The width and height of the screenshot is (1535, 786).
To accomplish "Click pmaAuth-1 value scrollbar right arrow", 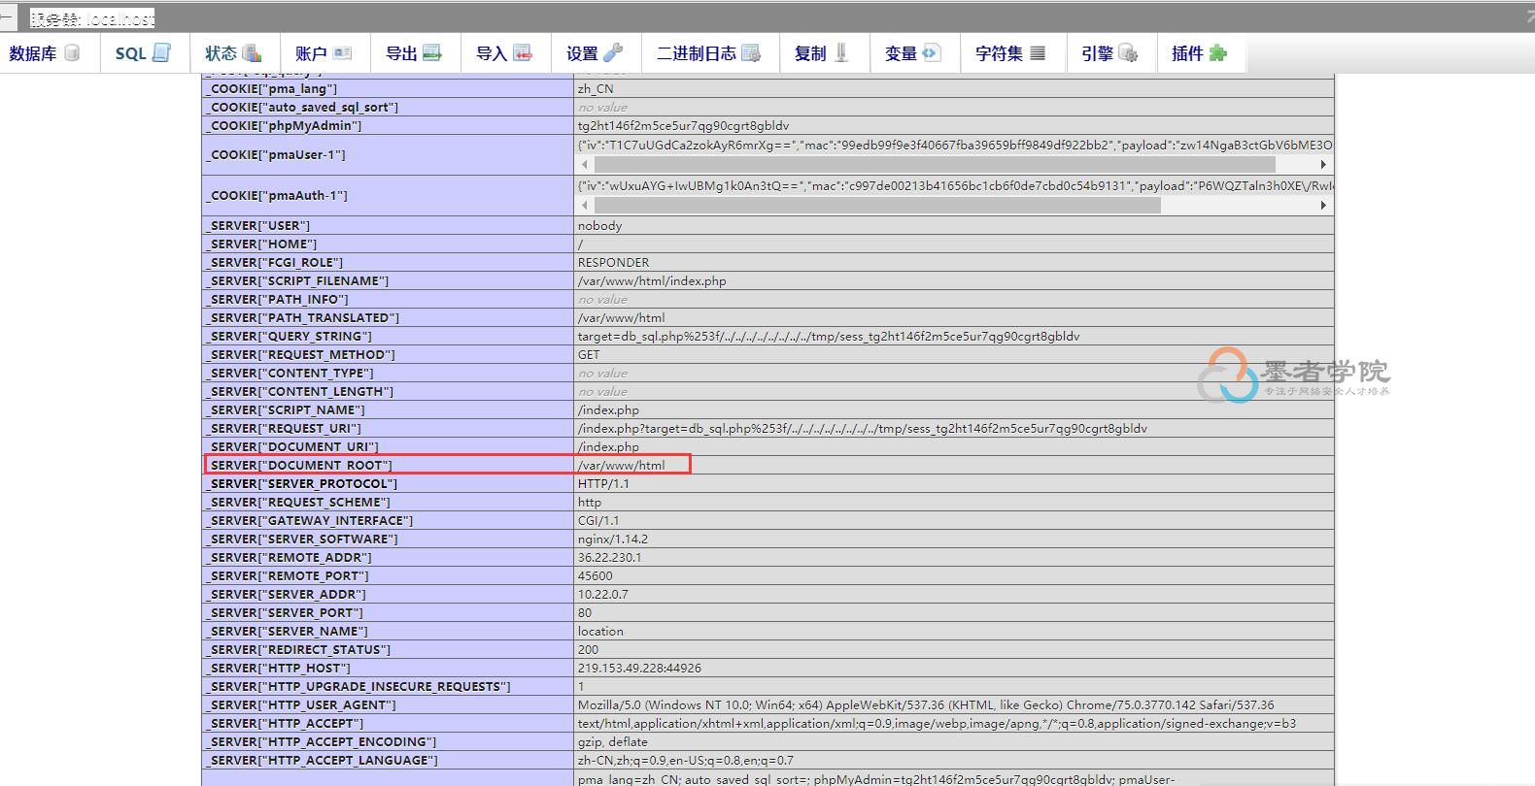I will point(1323,205).
